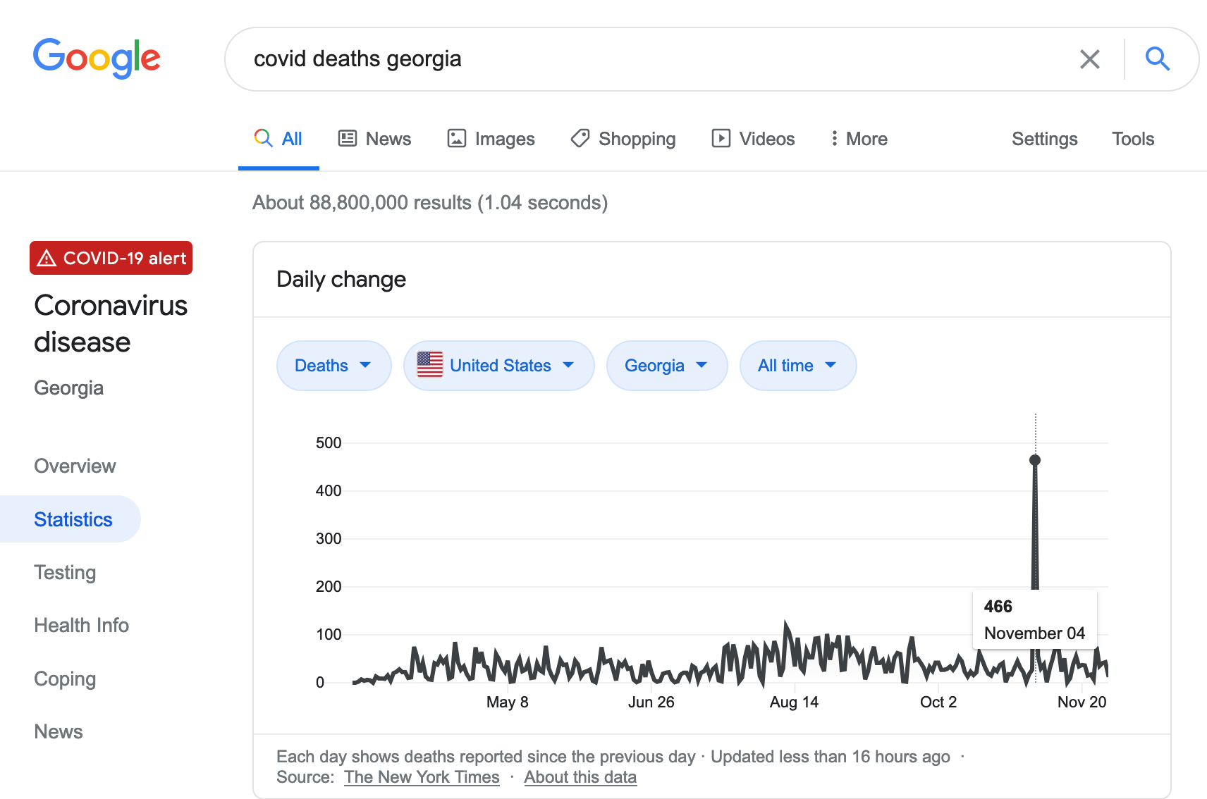Switch to the Shopping tab

click(623, 139)
